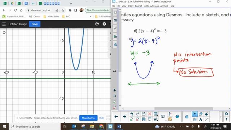Open the Desmos hamburger menu

(x=4, y=24)
